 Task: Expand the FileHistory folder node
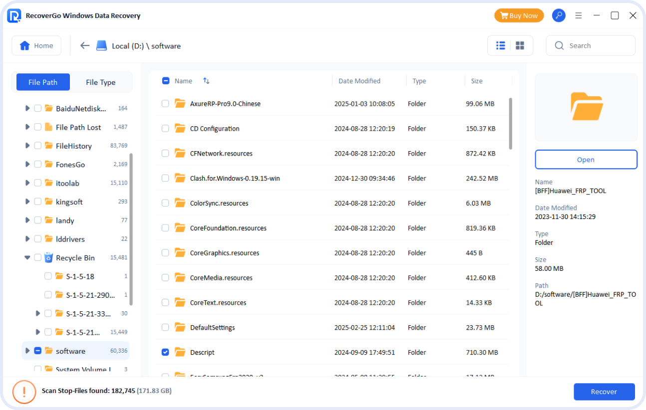click(x=27, y=146)
